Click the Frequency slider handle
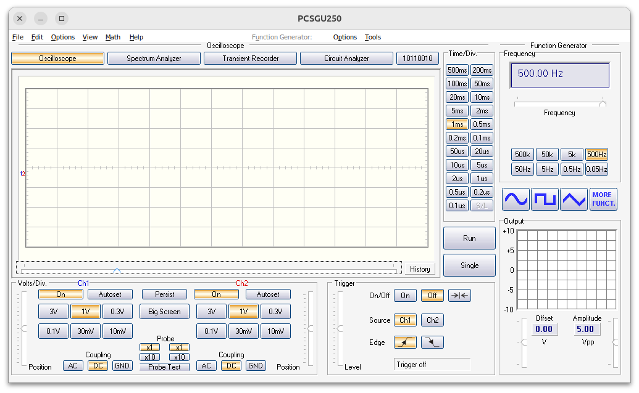This screenshot has height=393, width=639. point(603,103)
